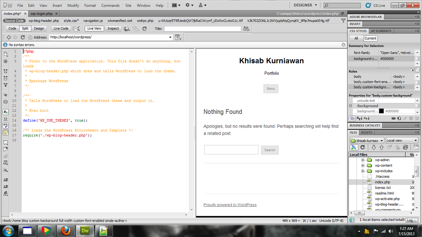Click Get files down-arrow icon
The width and height of the screenshot is (422, 237).
(x=374, y=147)
